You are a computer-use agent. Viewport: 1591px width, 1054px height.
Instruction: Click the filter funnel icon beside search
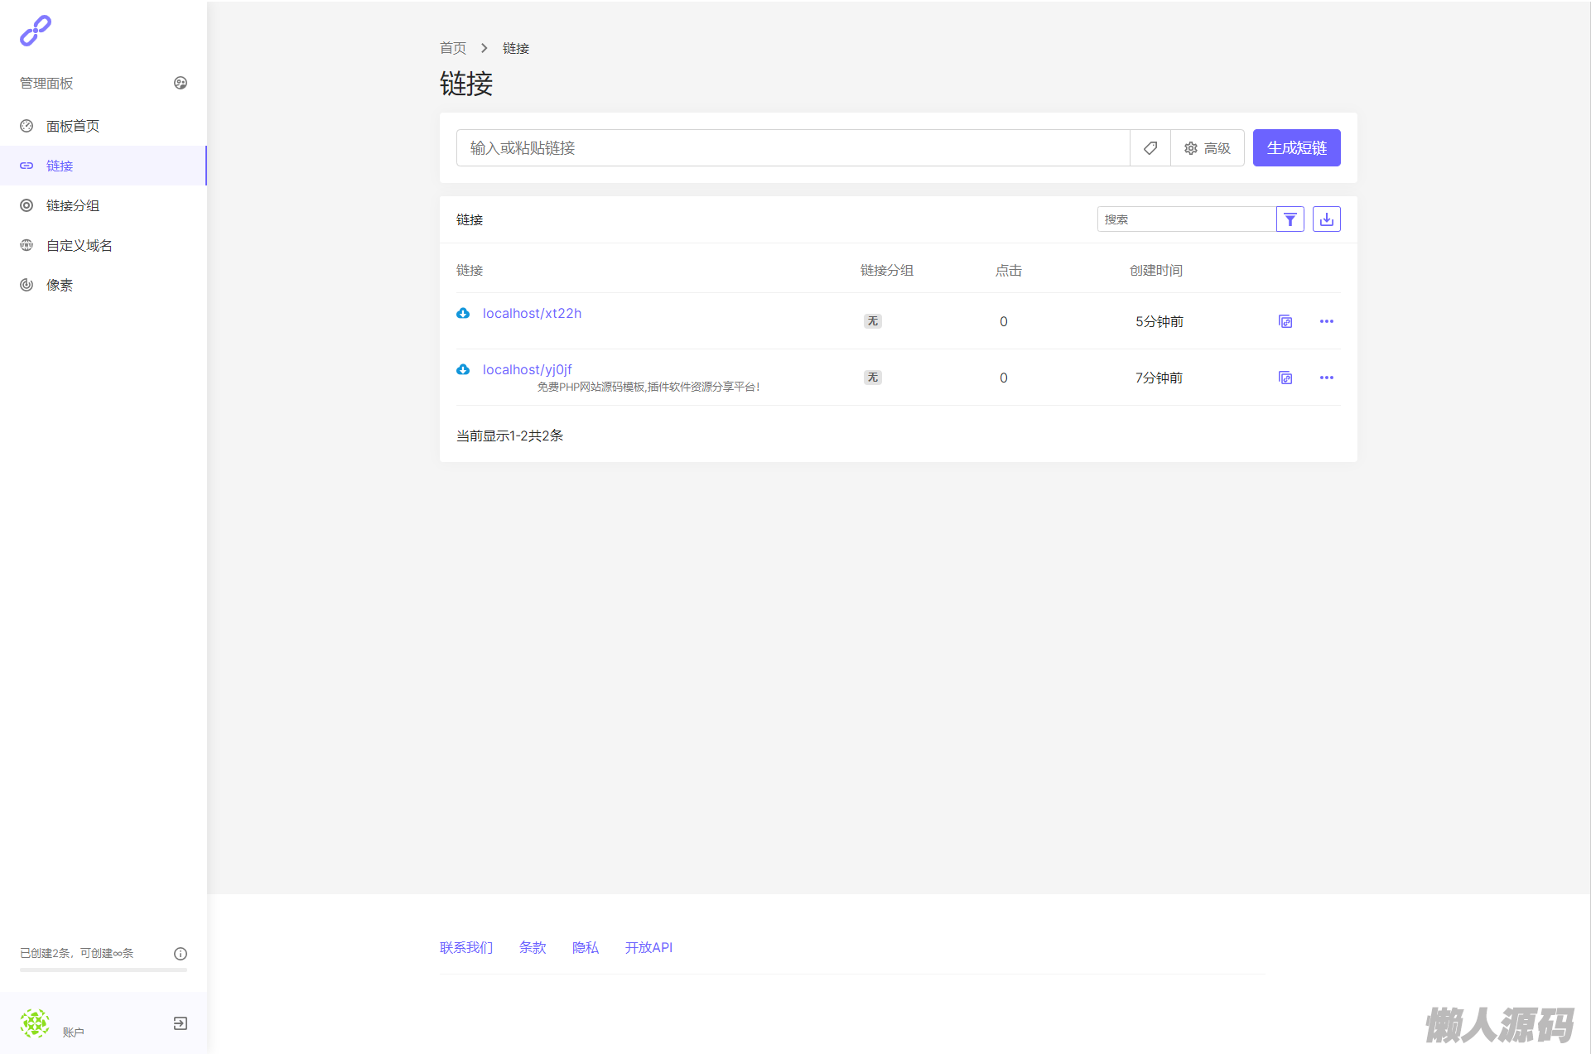coord(1290,219)
